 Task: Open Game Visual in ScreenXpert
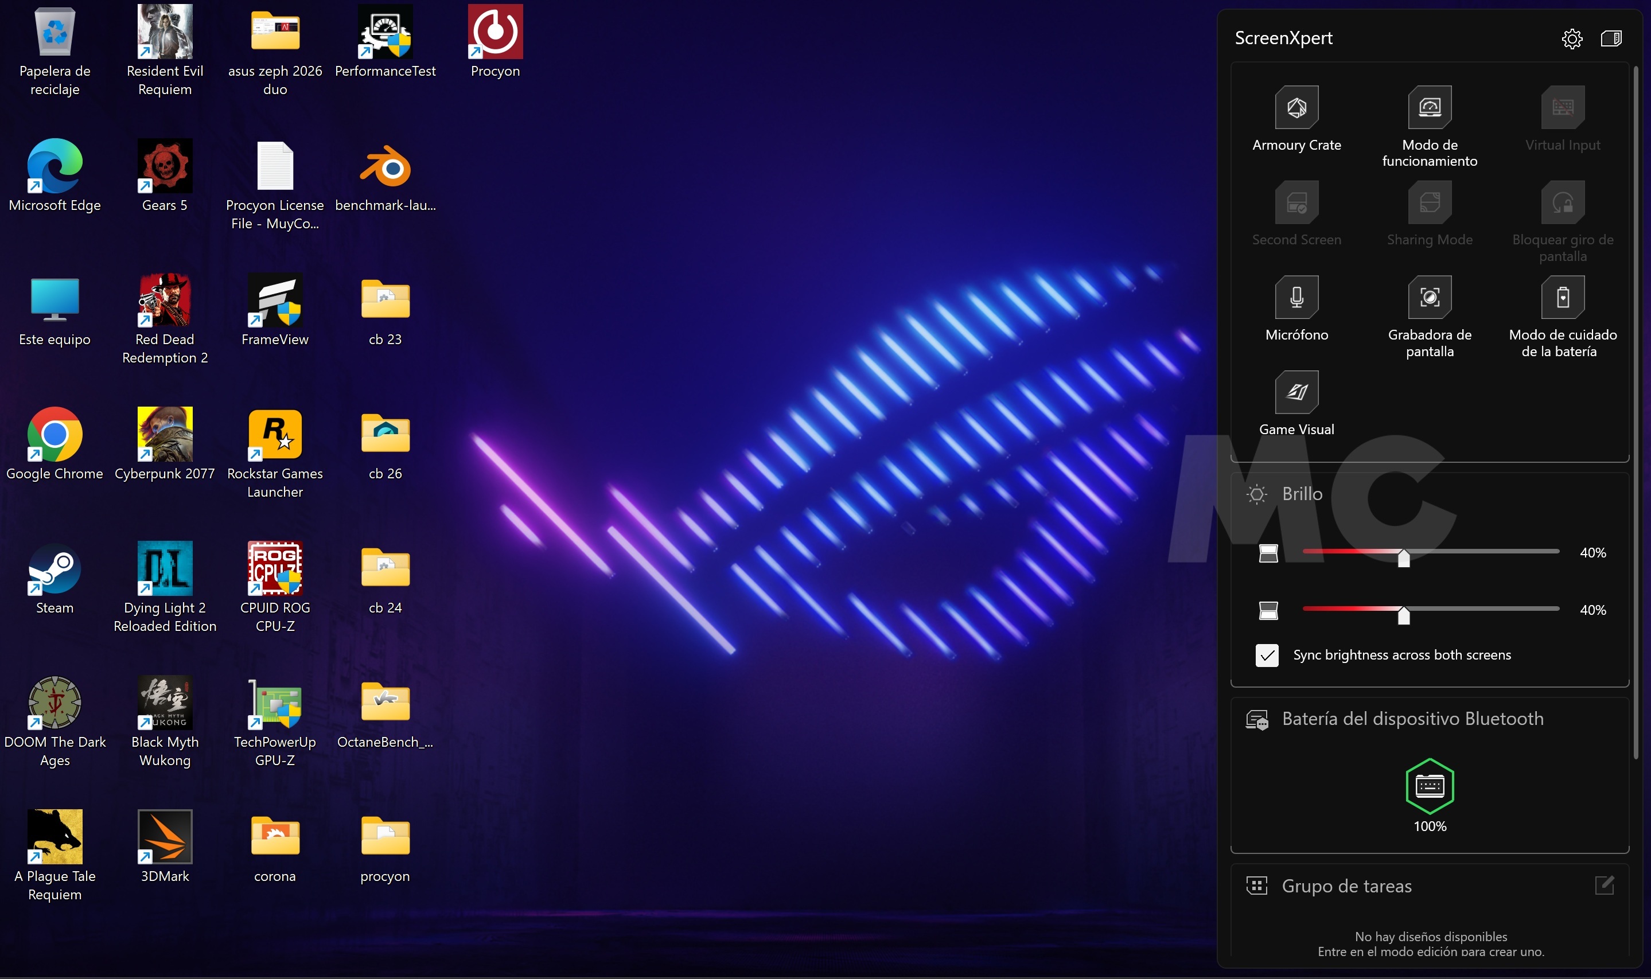1296,392
